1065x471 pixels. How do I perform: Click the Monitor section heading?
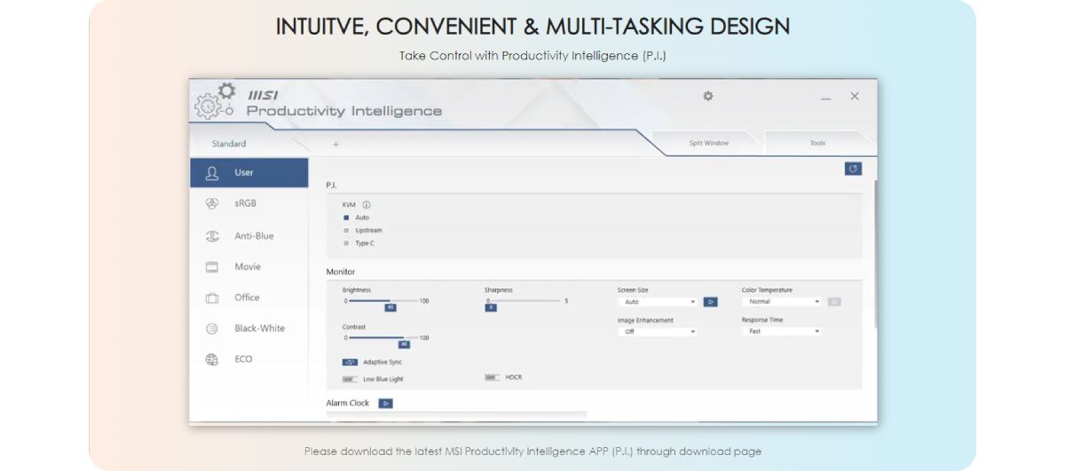(341, 271)
